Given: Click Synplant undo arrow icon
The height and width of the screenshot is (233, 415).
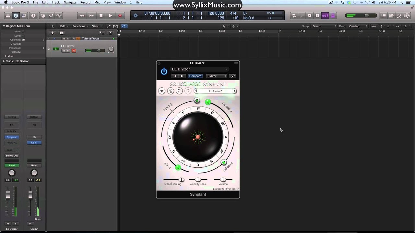Looking at the screenshot, I should pyautogui.click(x=179, y=91).
